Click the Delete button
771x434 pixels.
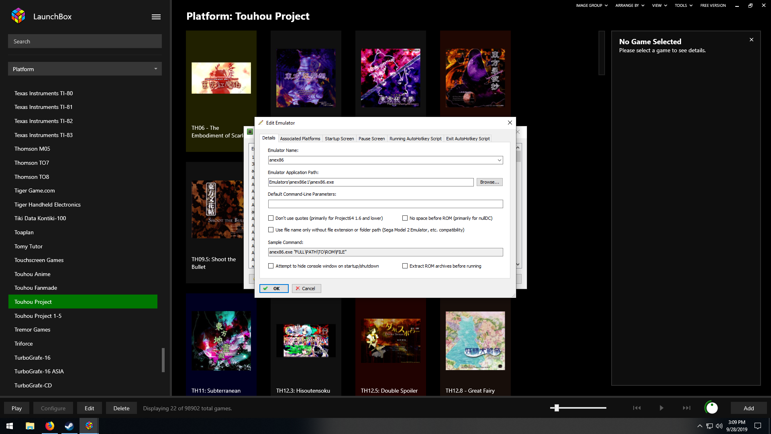coord(121,408)
